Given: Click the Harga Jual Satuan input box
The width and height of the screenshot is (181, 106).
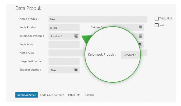Looking at the screenshot, I should [x=64, y=61].
